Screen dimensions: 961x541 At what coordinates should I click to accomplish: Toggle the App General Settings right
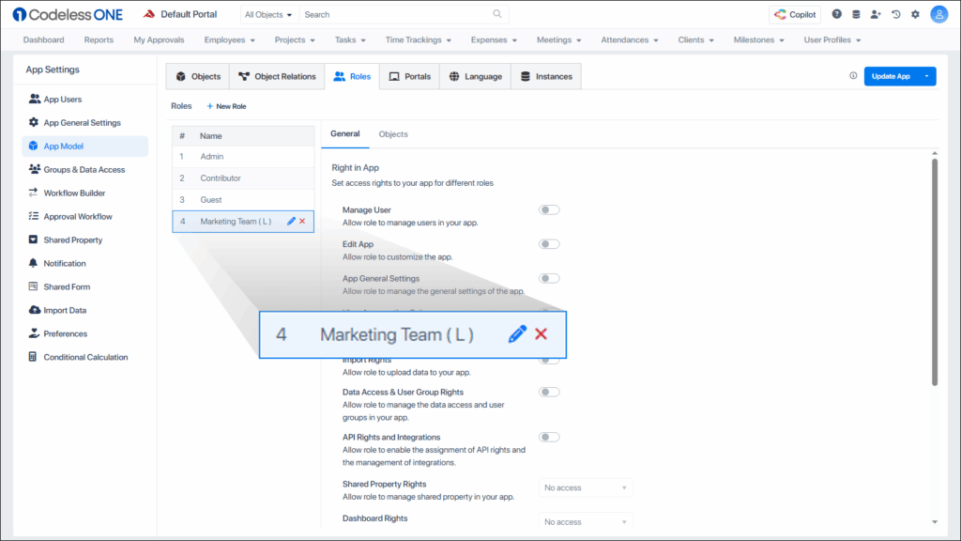[x=549, y=278]
